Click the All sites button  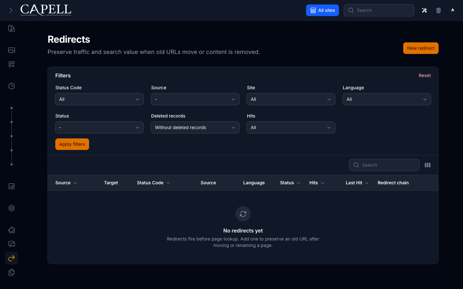(x=322, y=10)
